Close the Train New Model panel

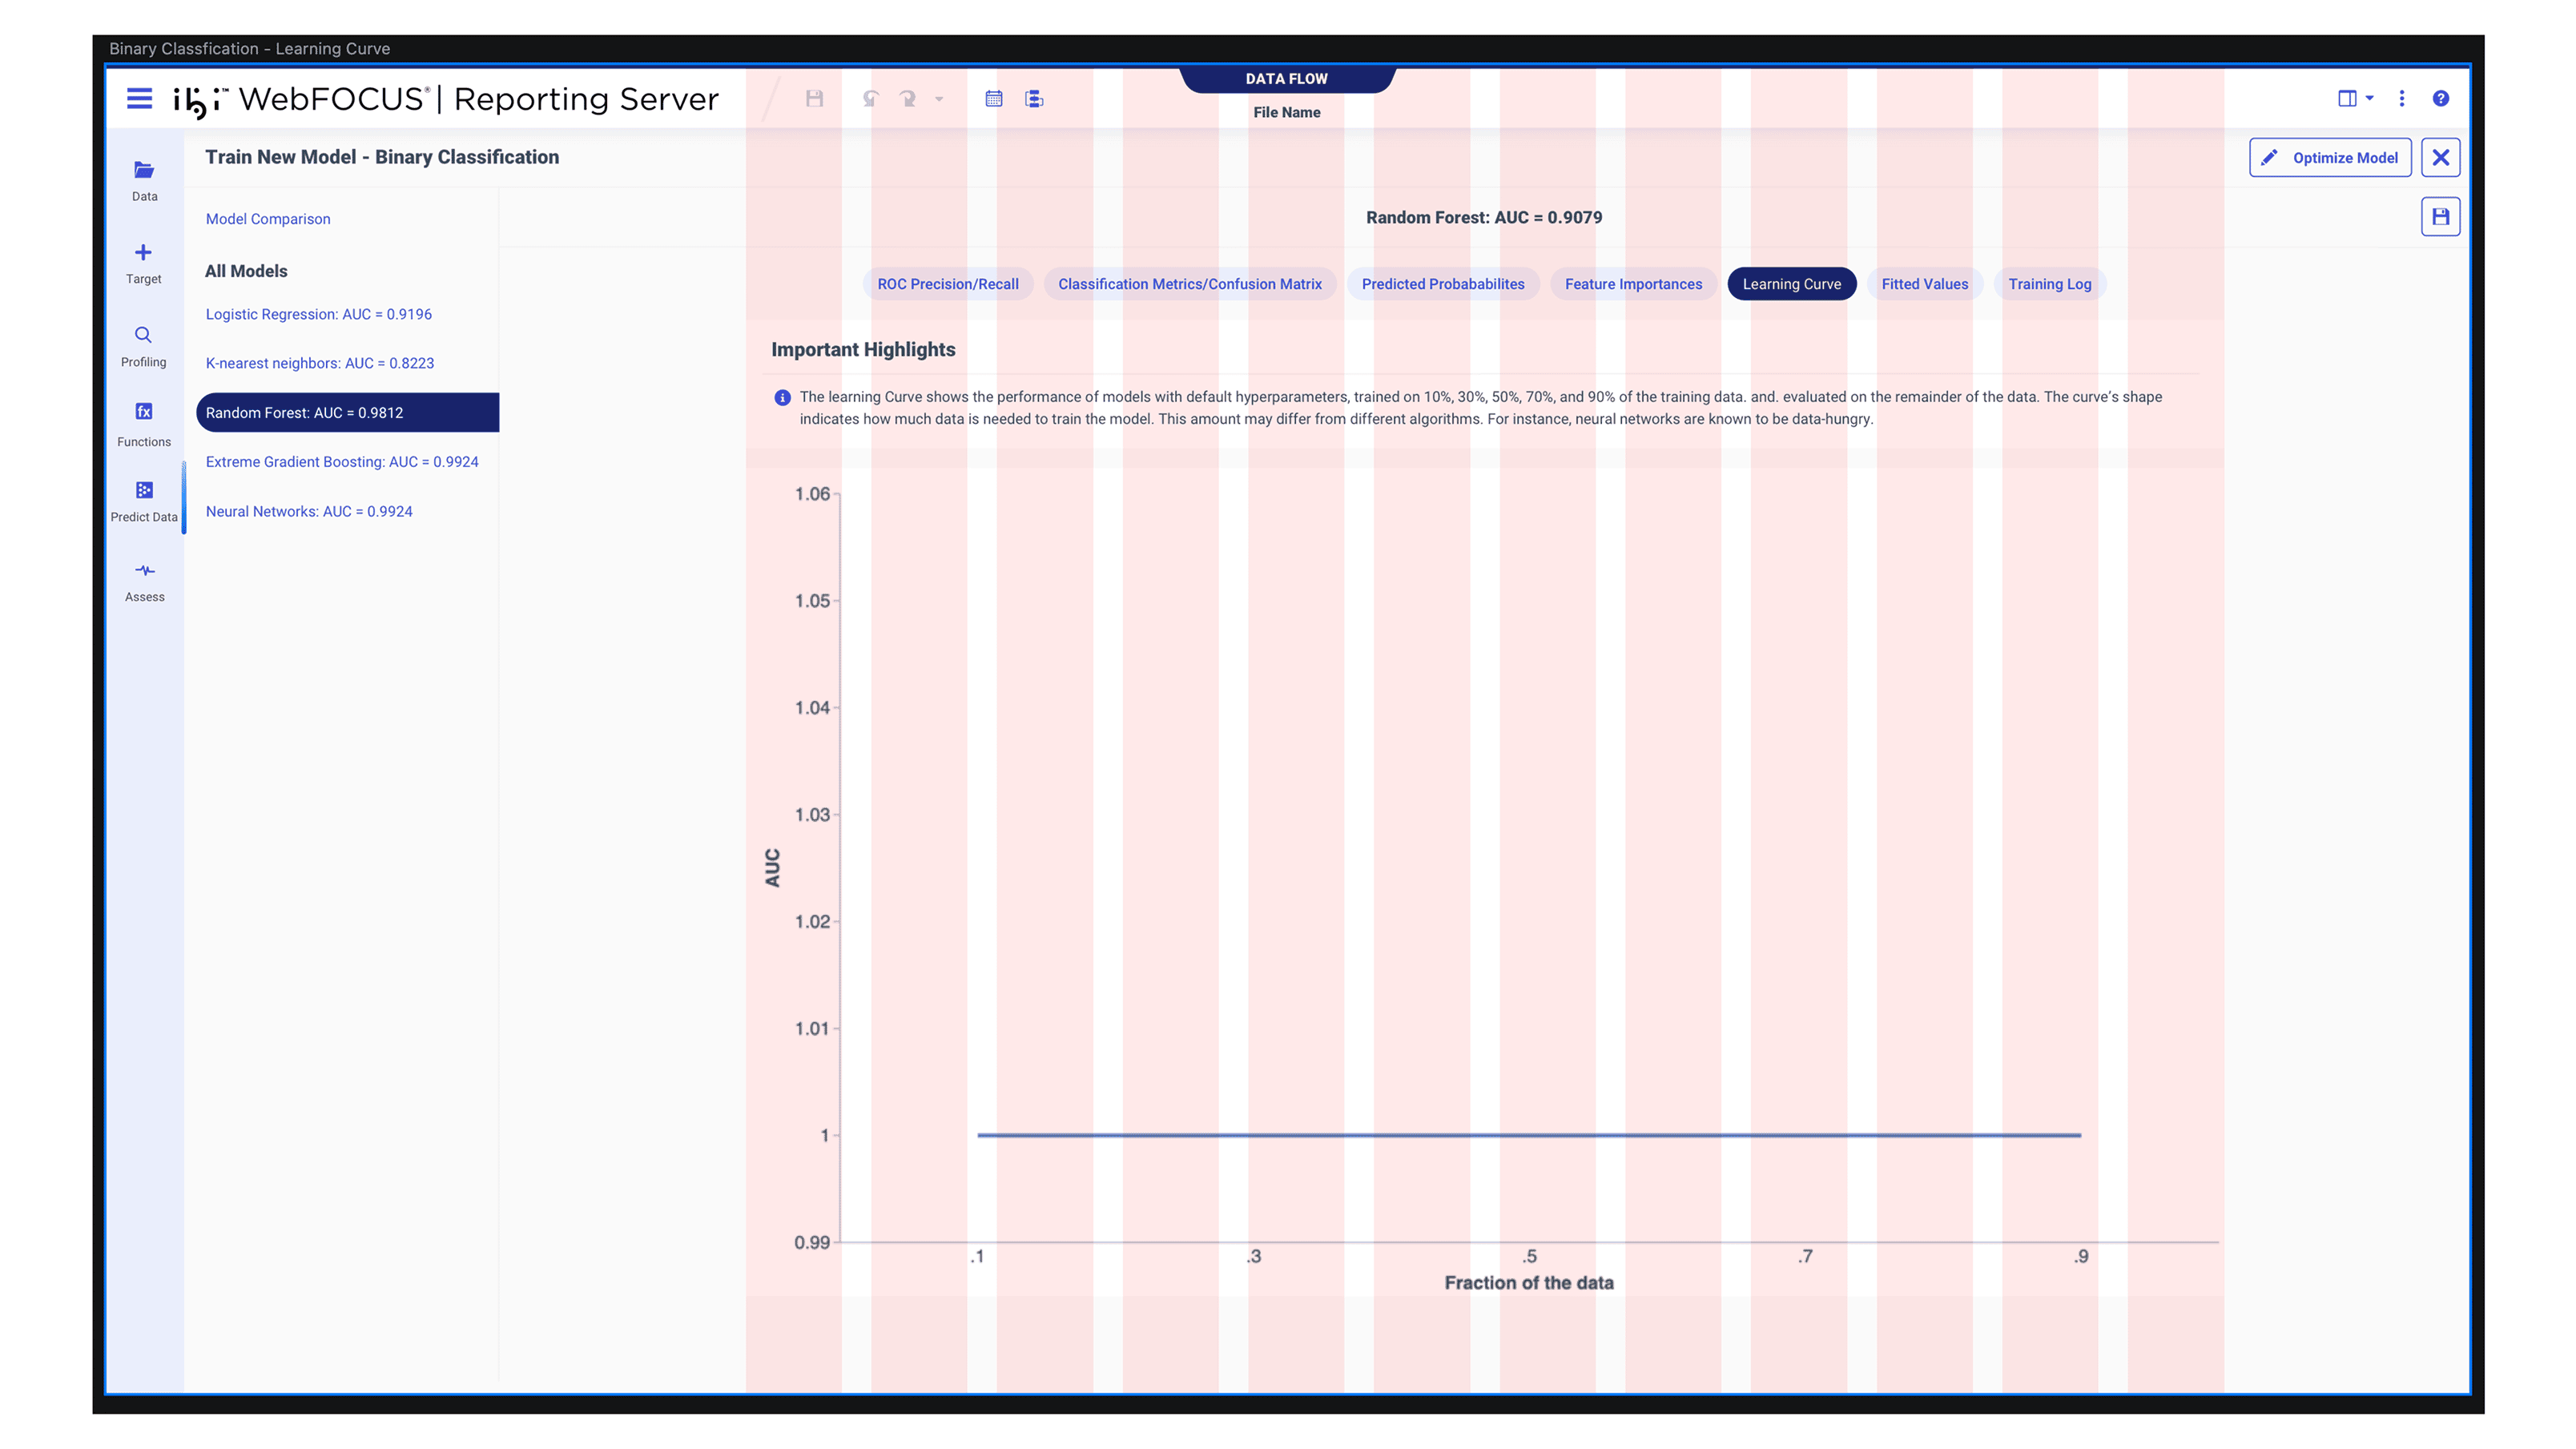pyautogui.click(x=2440, y=157)
